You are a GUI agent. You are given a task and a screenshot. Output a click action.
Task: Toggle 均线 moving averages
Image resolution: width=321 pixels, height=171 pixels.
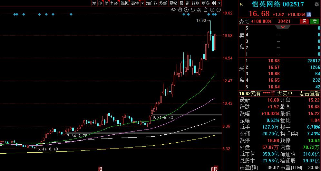pyautogui.click(x=163, y=3)
